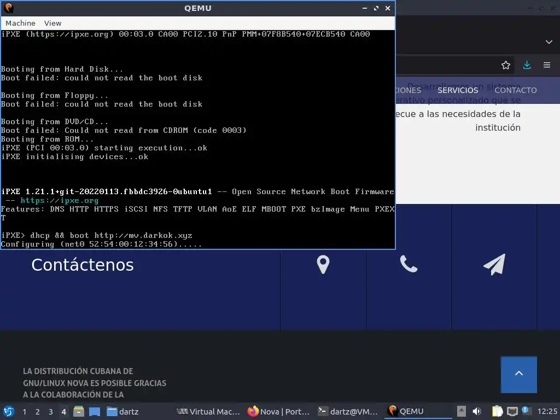Click the taskbar clock showing 12:25
This screenshot has height=420, width=560.
[547, 412]
